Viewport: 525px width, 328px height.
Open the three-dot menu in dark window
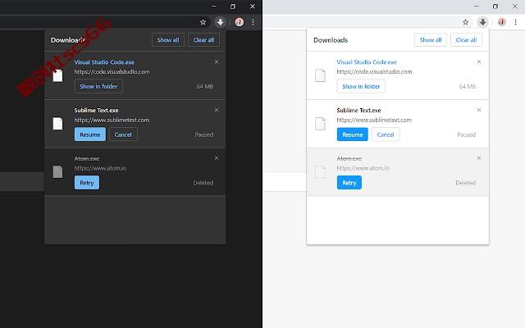click(x=253, y=22)
